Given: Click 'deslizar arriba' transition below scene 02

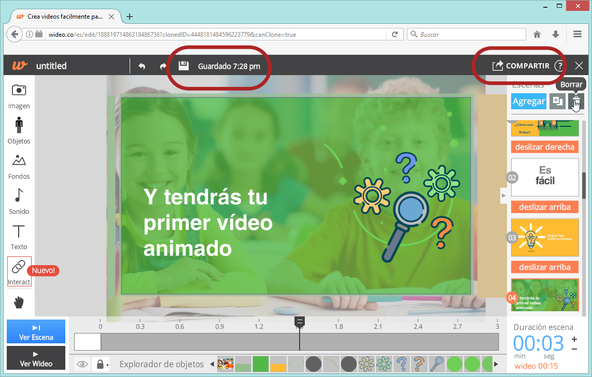Looking at the screenshot, I should pyautogui.click(x=545, y=207).
